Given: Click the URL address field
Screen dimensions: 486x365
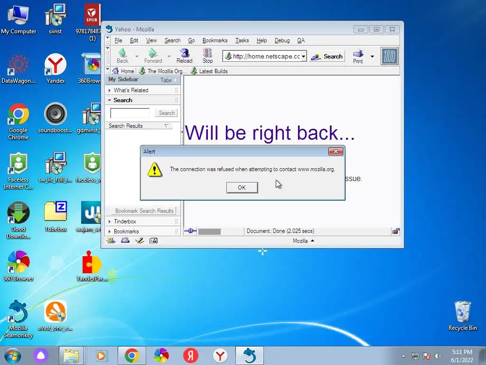Looking at the screenshot, I should [x=262, y=57].
